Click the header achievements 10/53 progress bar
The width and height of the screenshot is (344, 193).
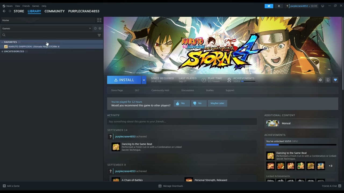pyautogui.click(x=248, y=81)
